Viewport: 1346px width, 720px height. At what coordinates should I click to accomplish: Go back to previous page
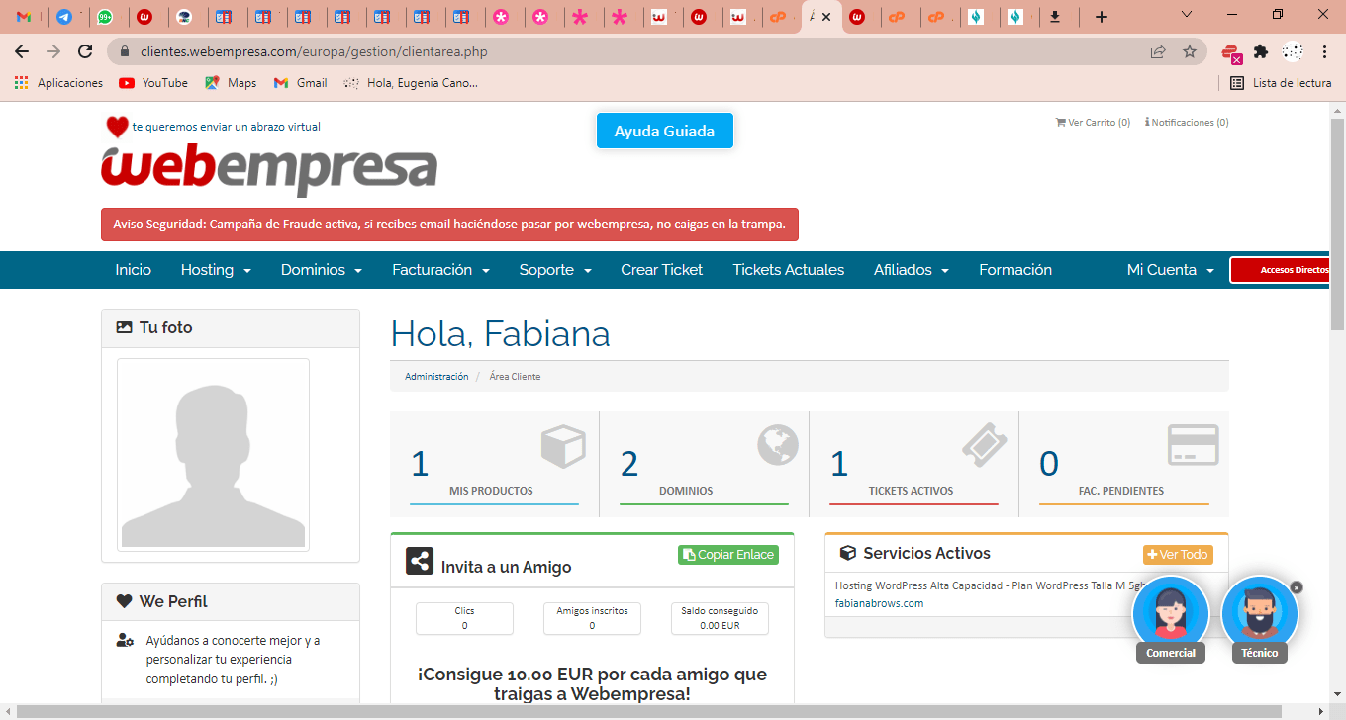click(x=22, y=51)
